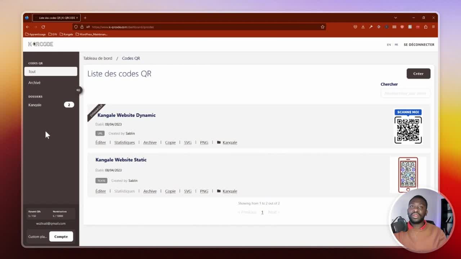Open Kangale Website Dynamic title
461x259 pixels.
coord(126,115)
